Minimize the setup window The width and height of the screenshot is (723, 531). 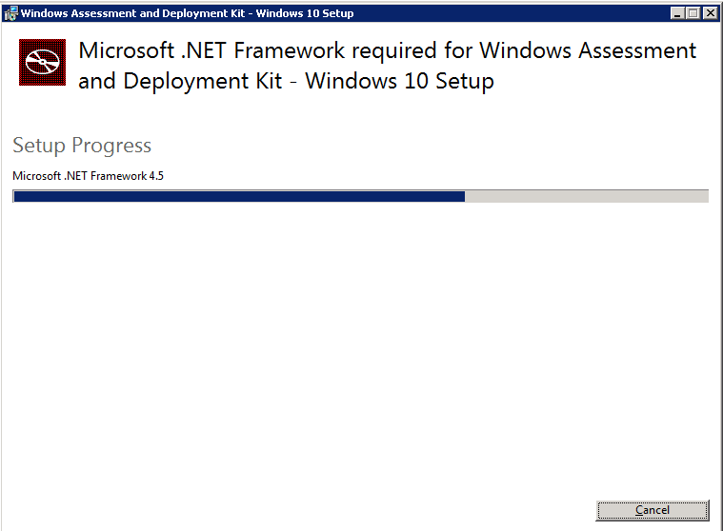[x=677, y=13]
